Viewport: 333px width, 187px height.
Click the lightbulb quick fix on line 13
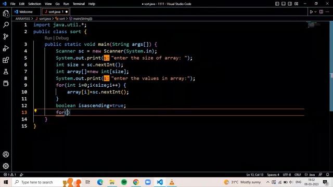pyautogui.click(x=35, y=111)
